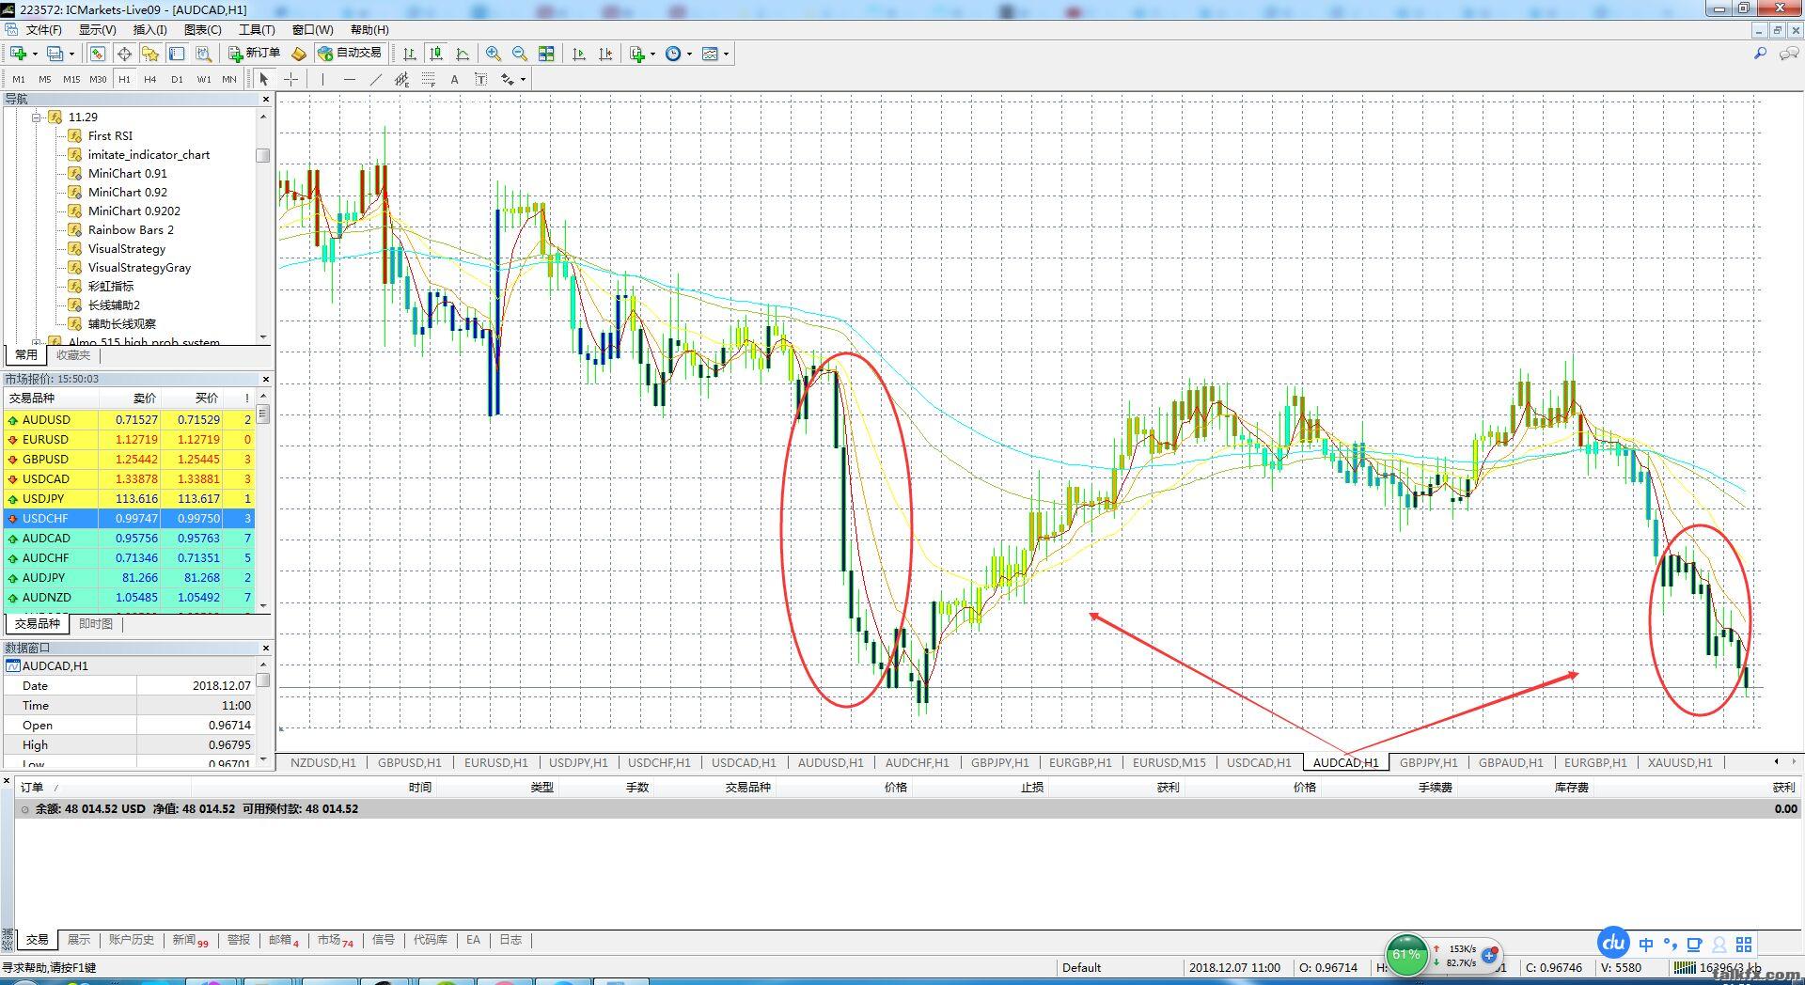Screen dimensions: 1805x985
Task: Select the trendline drawing tool
Action: click(375, 79)
